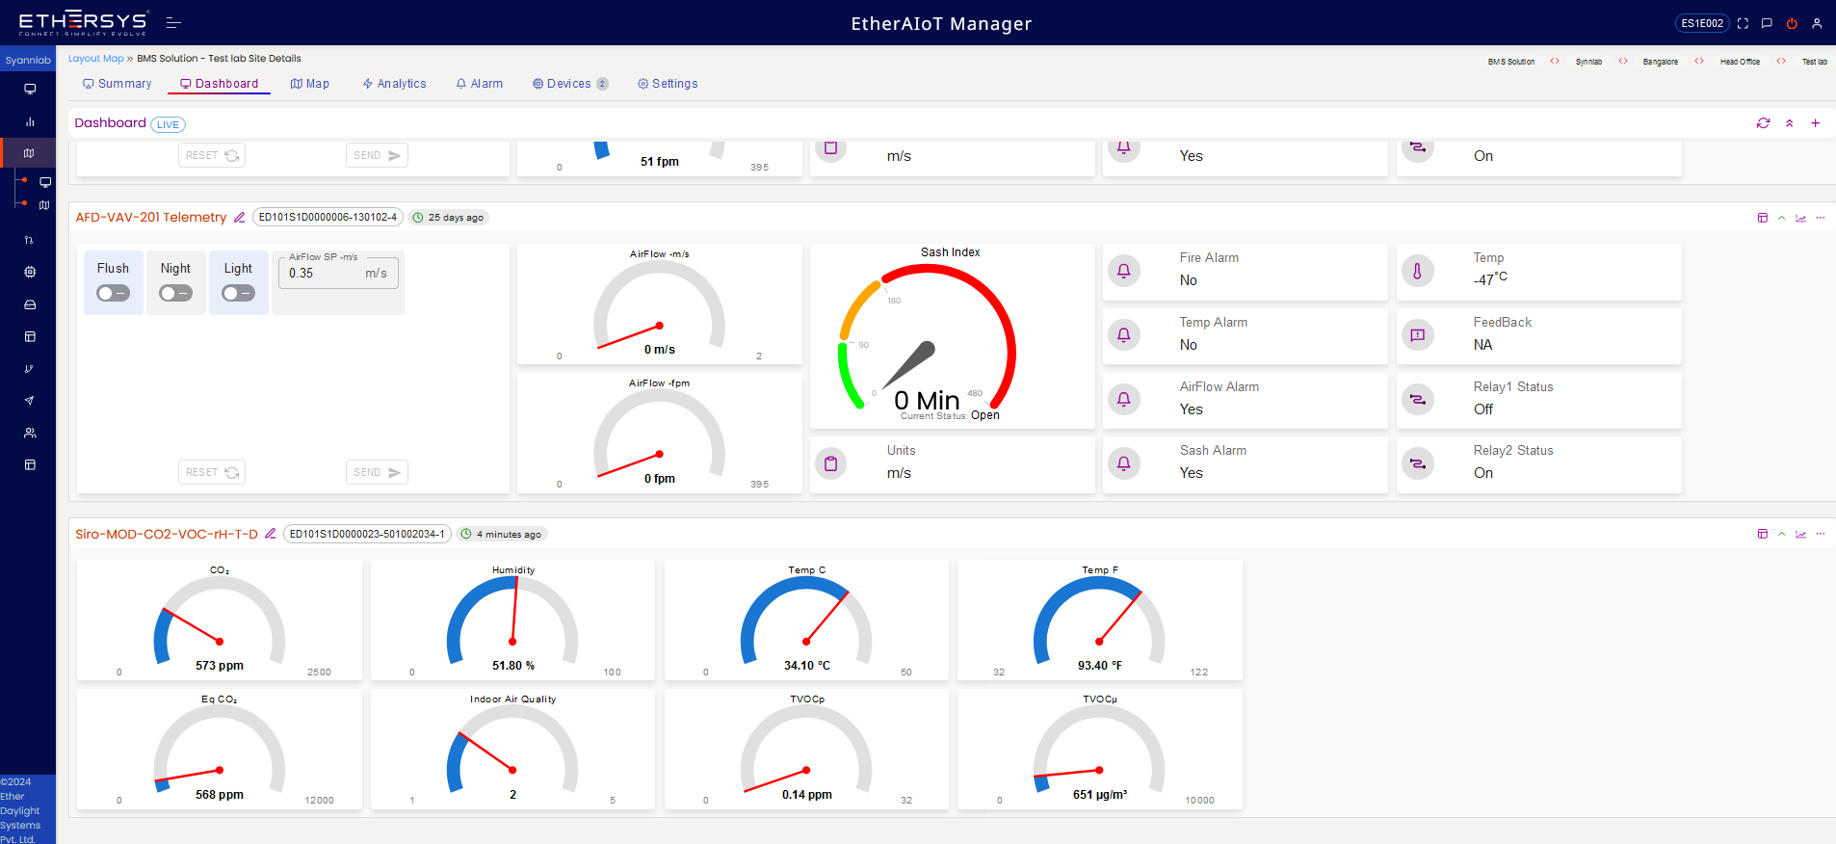Click the CO₂ 573 ppm gauge
The height and width of the screenshot is (844, 1836).
click(220, 621)
